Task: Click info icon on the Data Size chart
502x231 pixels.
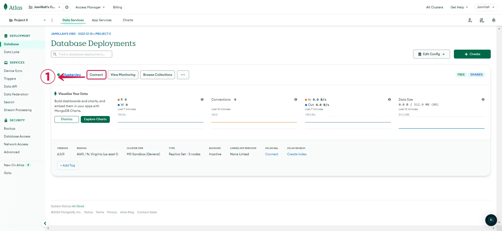Action: pos(483,100)
